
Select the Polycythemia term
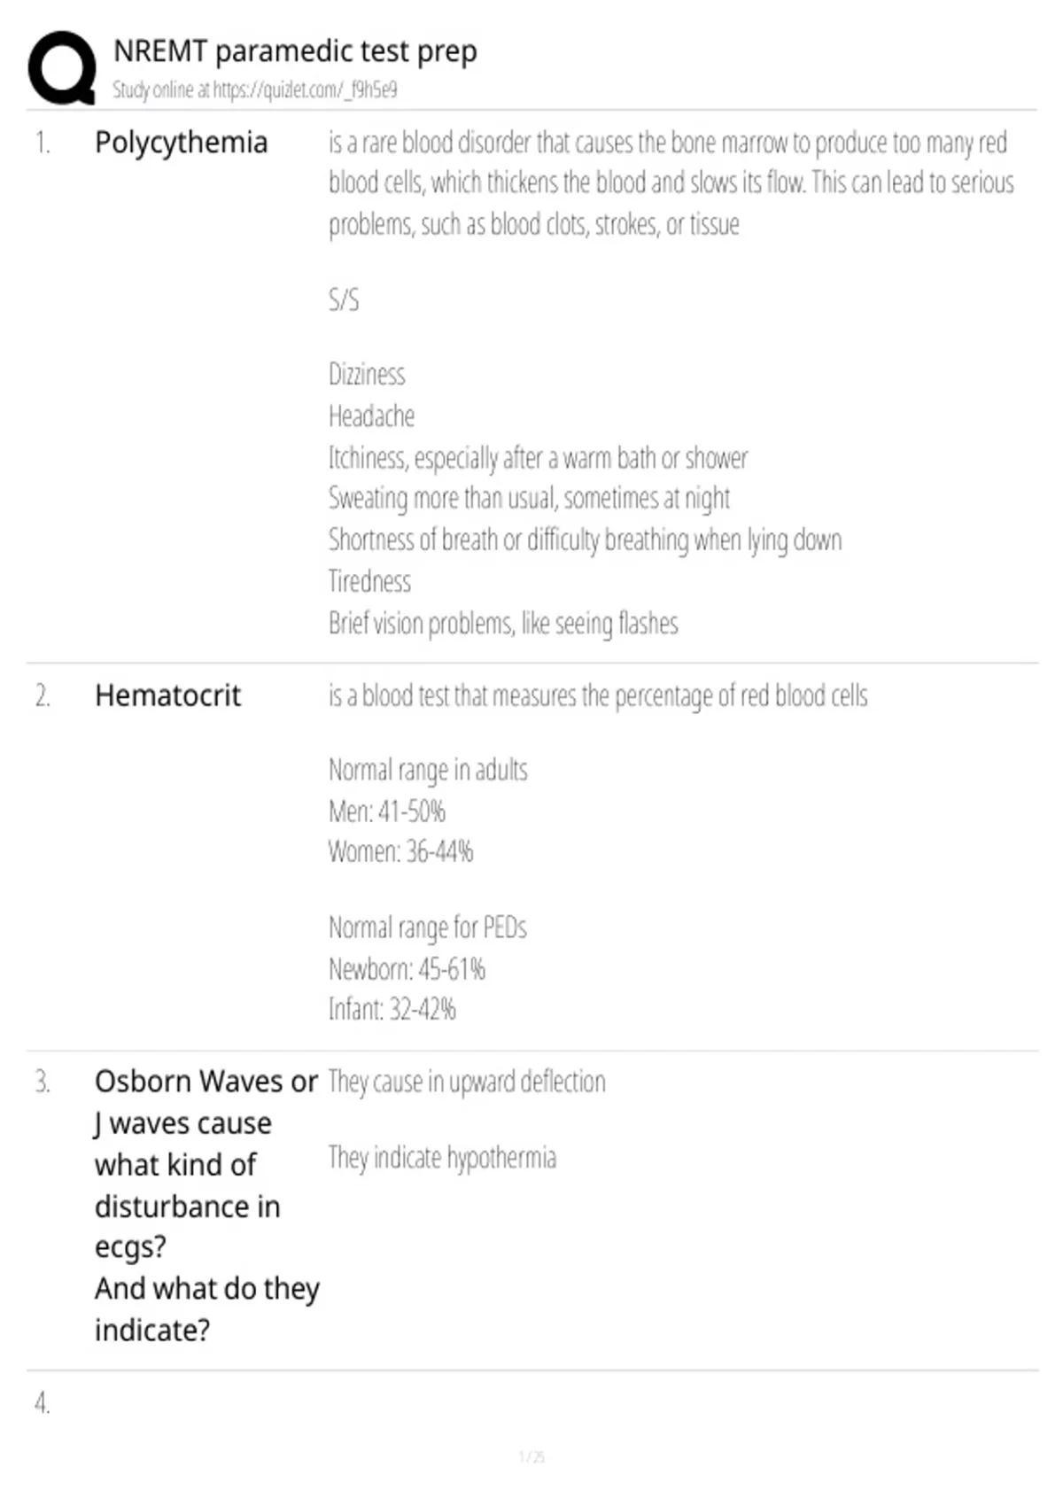coord(181,143)
